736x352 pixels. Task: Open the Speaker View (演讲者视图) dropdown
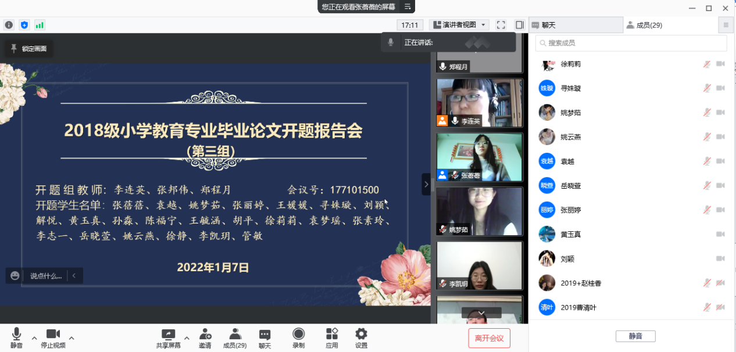coord(459,25)
